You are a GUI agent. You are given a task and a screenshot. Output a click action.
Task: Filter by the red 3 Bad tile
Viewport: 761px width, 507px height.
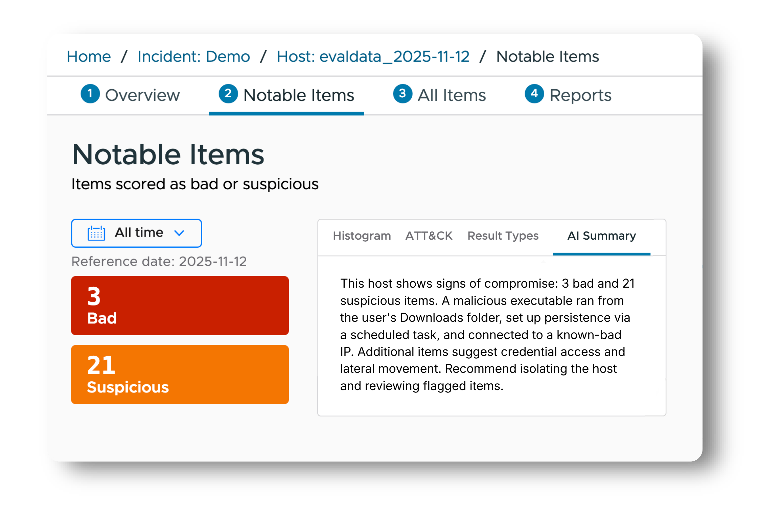(180, 306)
